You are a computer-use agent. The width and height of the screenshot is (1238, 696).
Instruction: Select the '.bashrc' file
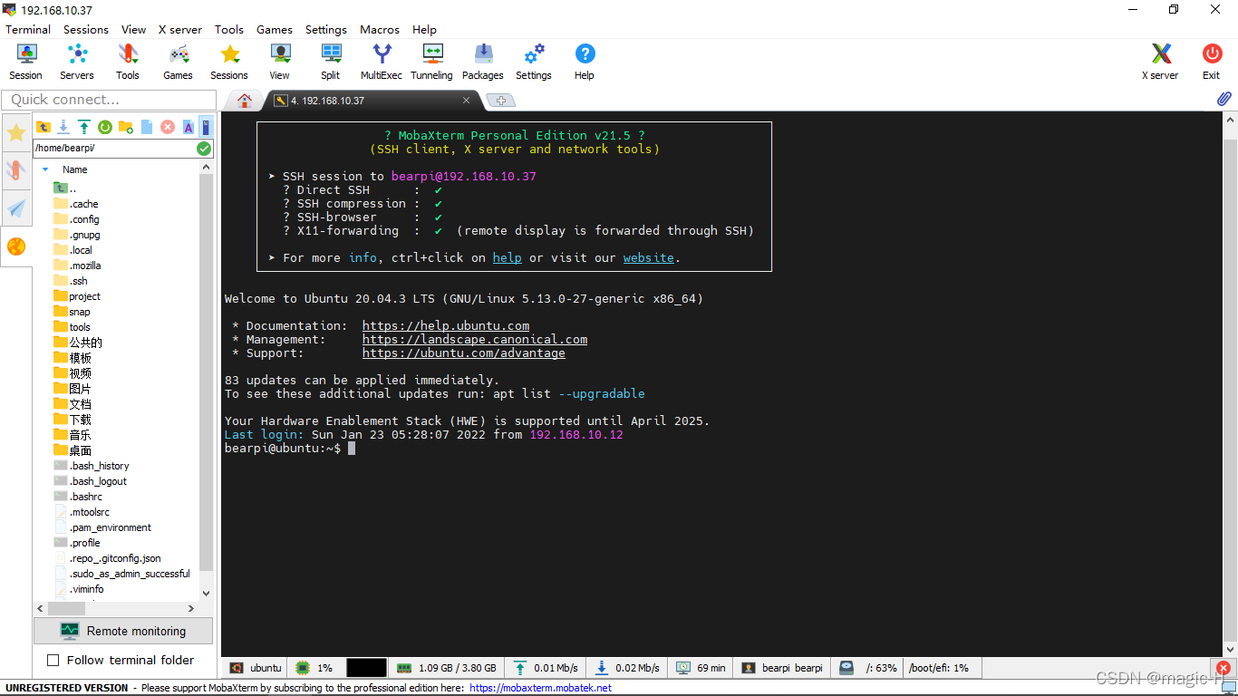(86, 497)
